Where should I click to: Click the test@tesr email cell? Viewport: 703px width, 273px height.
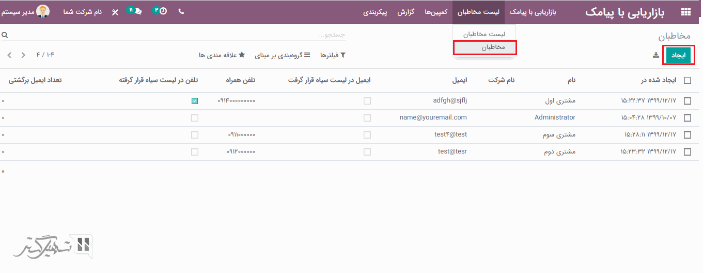[452, 151]
